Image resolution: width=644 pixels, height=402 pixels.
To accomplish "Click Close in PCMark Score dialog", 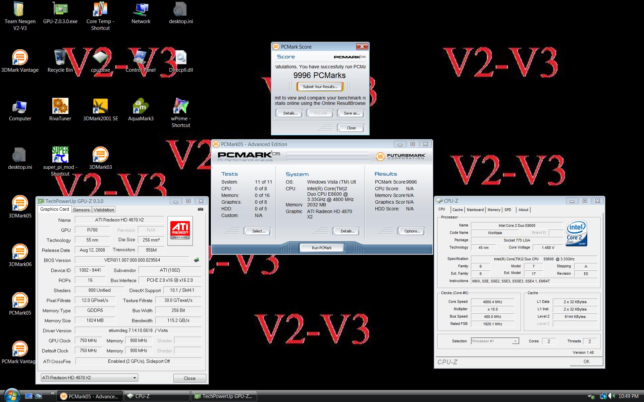I will point(351,128).
